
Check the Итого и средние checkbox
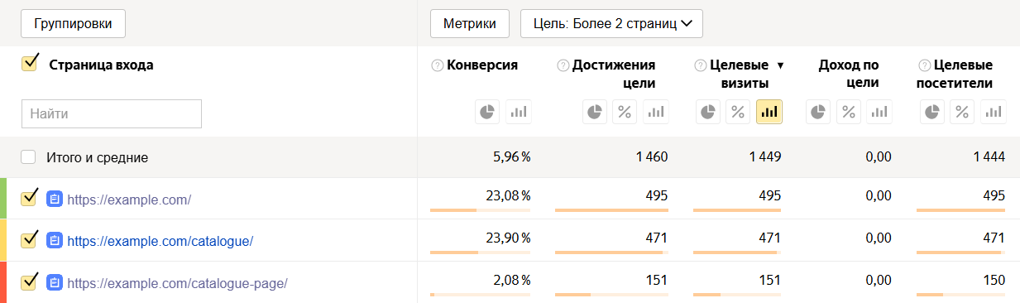pyautogui.click(x=29, y=156)
